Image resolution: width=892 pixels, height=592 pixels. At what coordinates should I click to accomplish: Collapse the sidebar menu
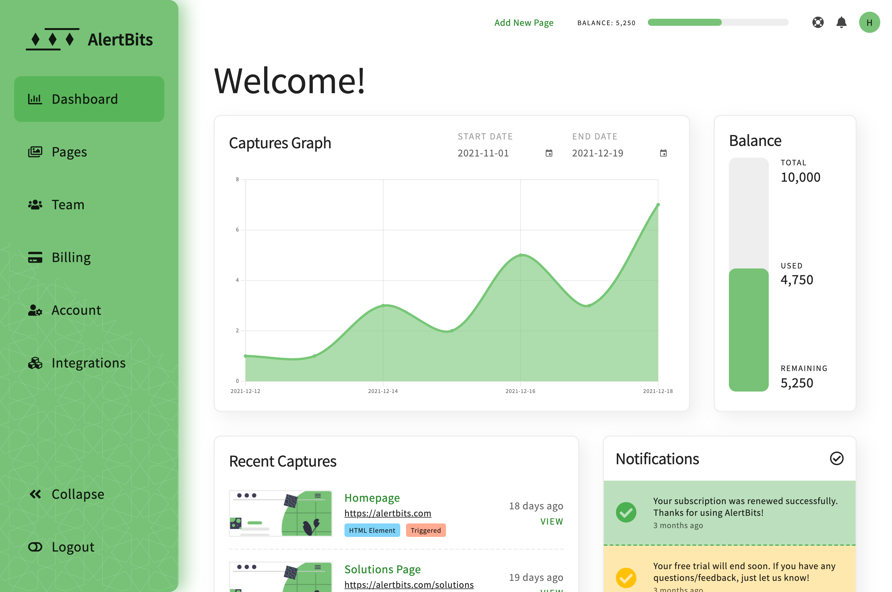67,494
